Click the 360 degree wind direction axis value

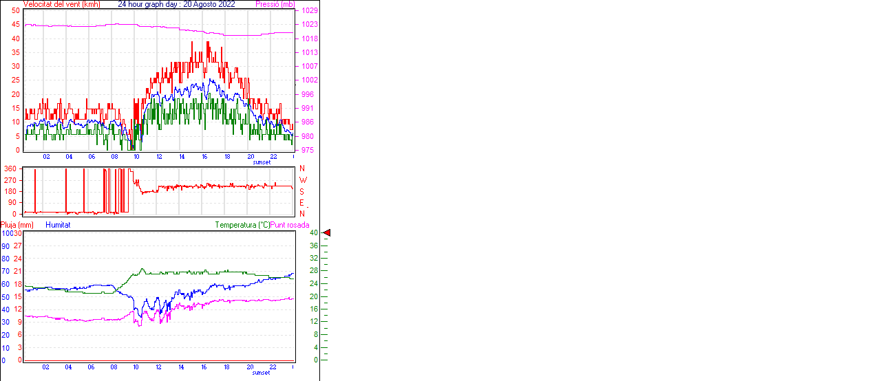click(x=10, y=168)
